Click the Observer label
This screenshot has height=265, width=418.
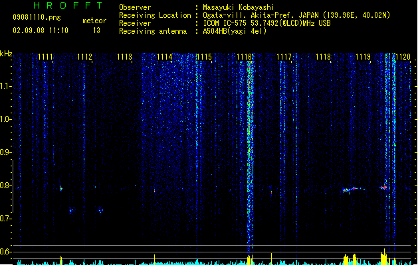[x=135, y=7]
